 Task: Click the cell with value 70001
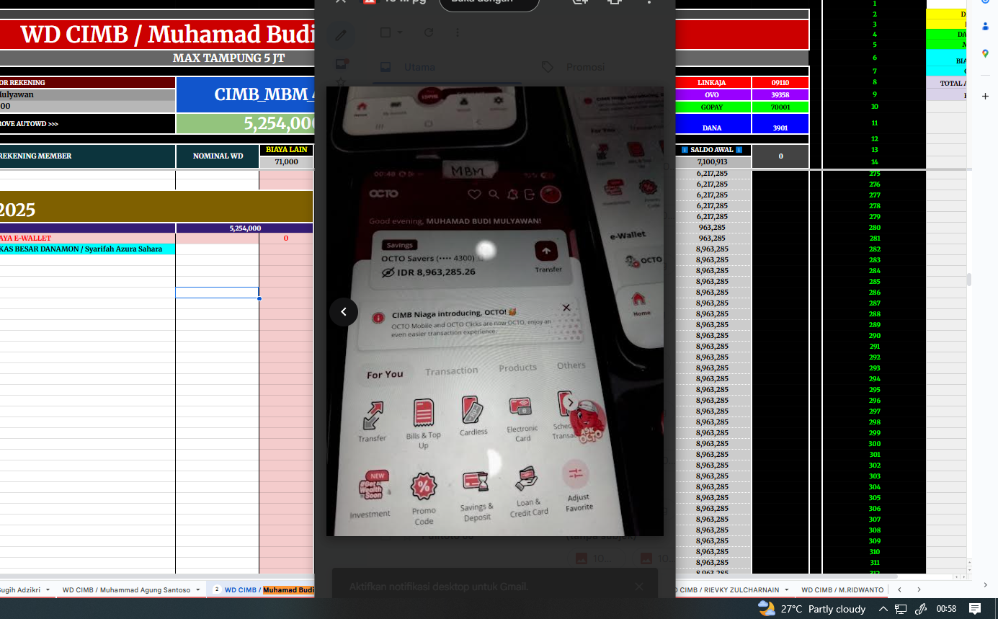(x=780, y=107)
